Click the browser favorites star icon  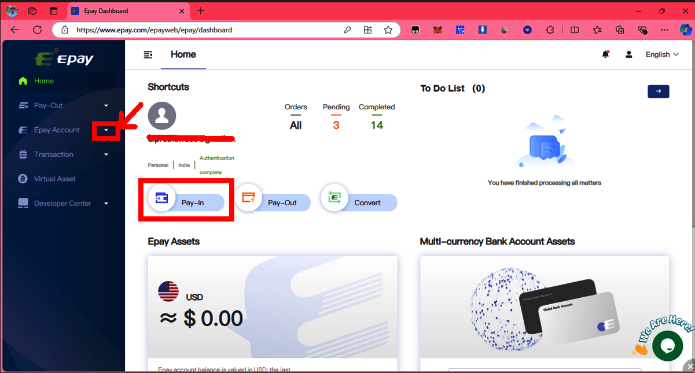tap(388, 30)
